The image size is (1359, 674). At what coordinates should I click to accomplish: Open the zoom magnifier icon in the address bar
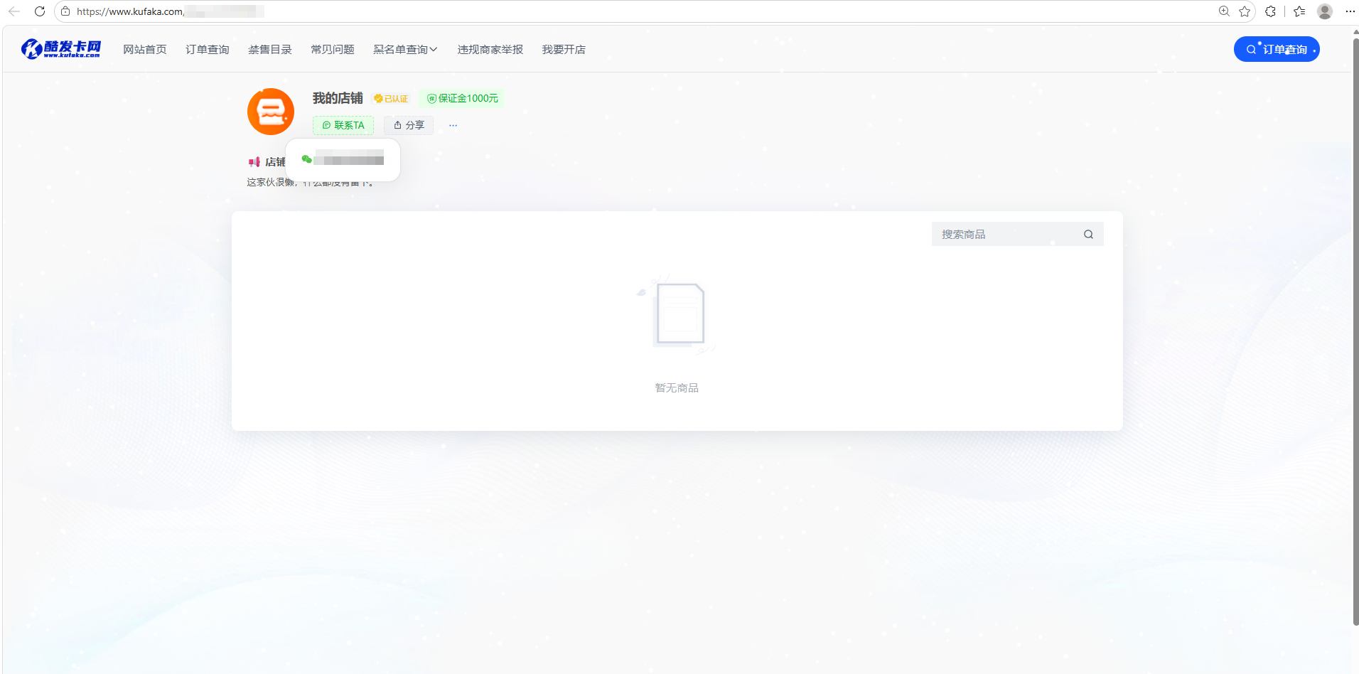[1224, 11]
